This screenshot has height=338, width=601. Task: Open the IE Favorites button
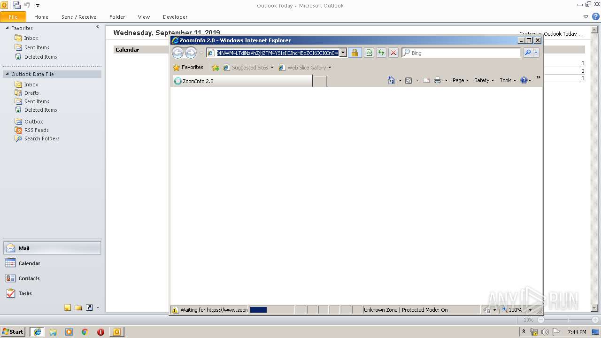(188, 67)
